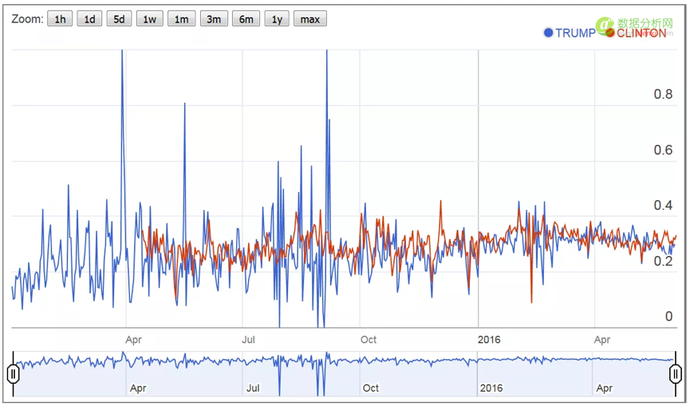The width and height of the screenshot is (690, 406).
Task: Click the TRUMP legend label
Action: click(x=574, y=34)
